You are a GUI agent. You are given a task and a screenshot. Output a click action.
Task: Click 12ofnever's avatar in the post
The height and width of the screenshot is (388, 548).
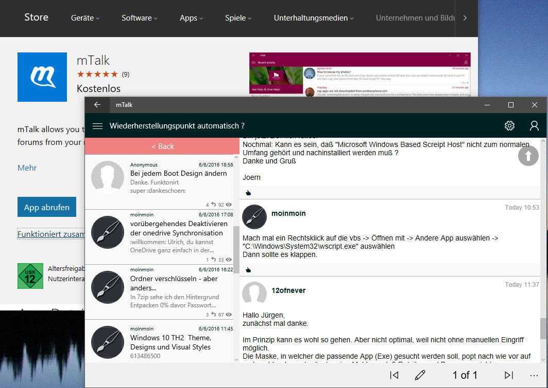coord(254,293)
